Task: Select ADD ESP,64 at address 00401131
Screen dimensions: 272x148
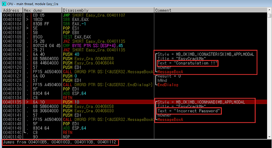Action: coord(74,93)
